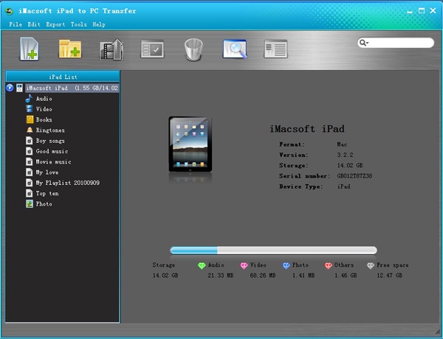Open the Tools menu
This screenshot has height=339, width=443.
point(78,24)
